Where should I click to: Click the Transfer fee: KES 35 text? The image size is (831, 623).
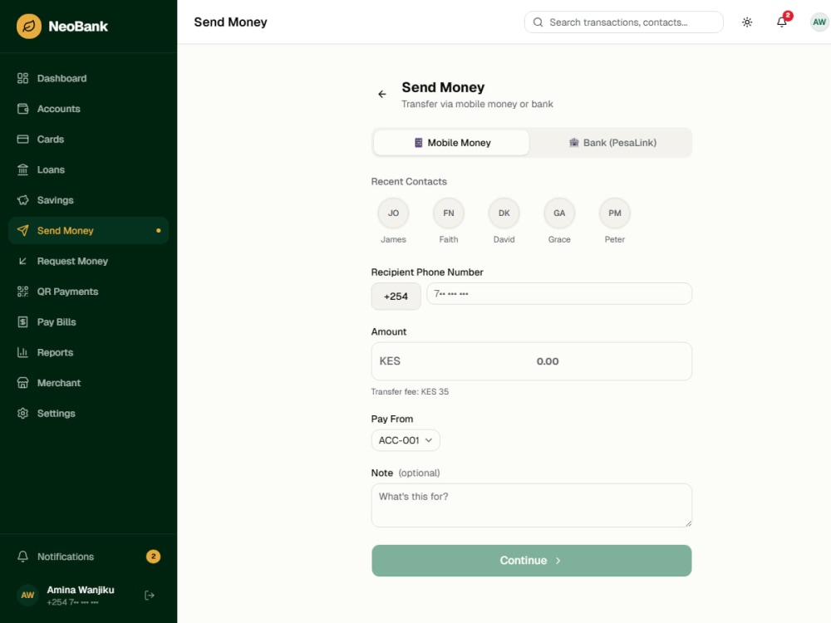[410, 391]
